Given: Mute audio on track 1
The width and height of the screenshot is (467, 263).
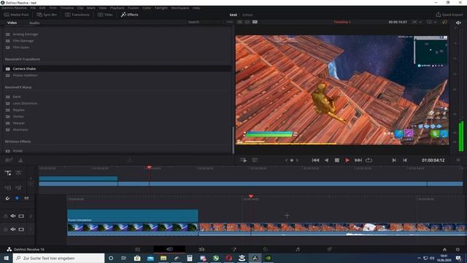Looking at the screenshot, I should click(13, 229).
